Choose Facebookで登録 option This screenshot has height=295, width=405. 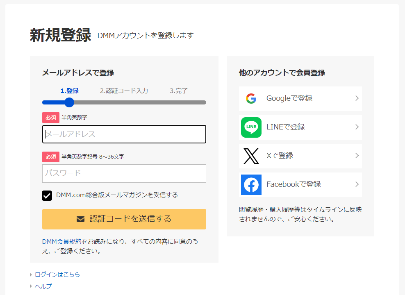coord(300,184)
